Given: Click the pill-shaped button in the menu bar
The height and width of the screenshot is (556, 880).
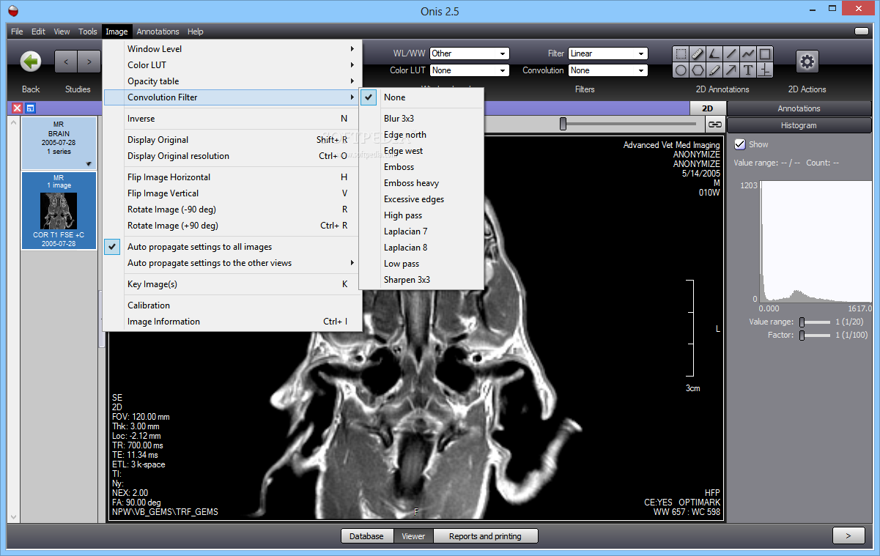Looking at the screenshot, I should tap(862, 31).
